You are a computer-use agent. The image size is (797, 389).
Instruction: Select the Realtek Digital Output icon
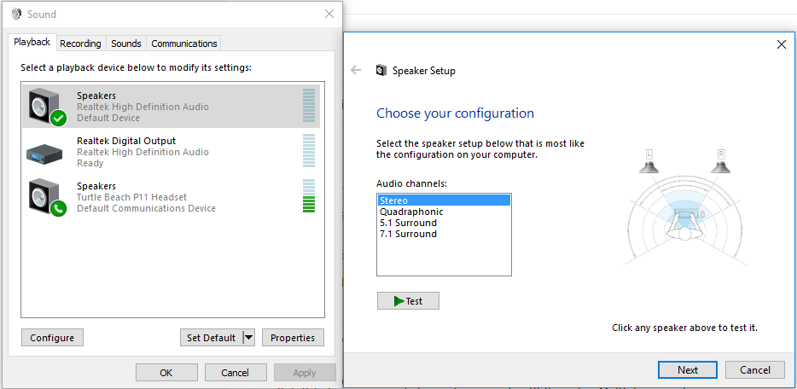(46, 152)
